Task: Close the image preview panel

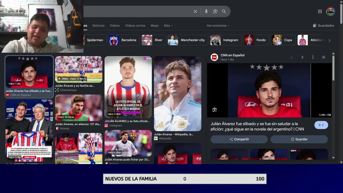Action: pyautogui.click(x=324, y=57)
